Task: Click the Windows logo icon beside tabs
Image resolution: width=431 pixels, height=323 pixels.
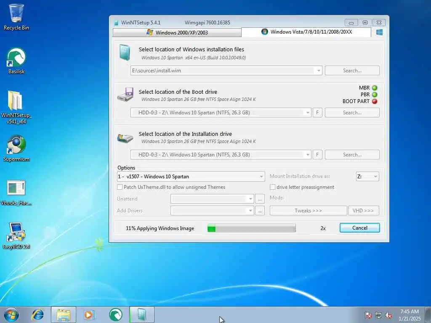Action: 379,32
